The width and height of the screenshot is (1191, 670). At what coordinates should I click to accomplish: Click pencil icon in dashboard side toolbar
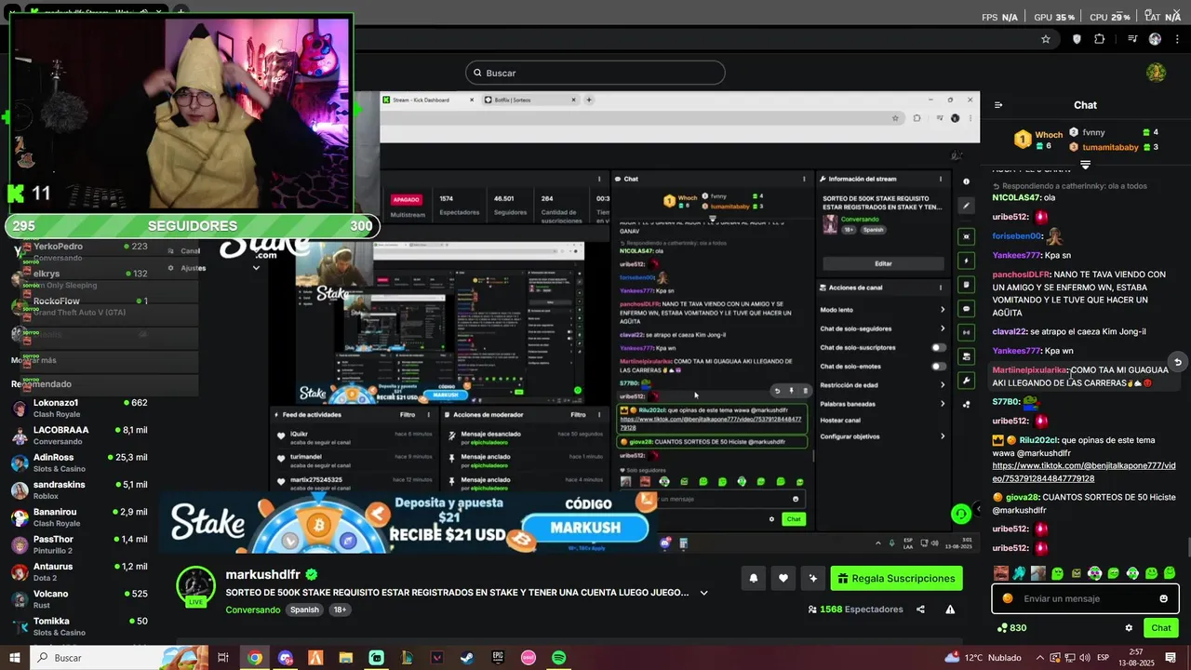pyautogui.click(x=967, y=206)
